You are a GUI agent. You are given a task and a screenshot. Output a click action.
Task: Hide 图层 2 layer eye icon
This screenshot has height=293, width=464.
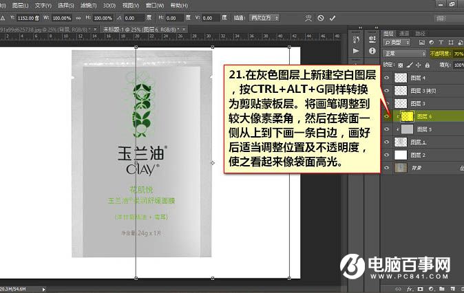[x=386, y=155]
